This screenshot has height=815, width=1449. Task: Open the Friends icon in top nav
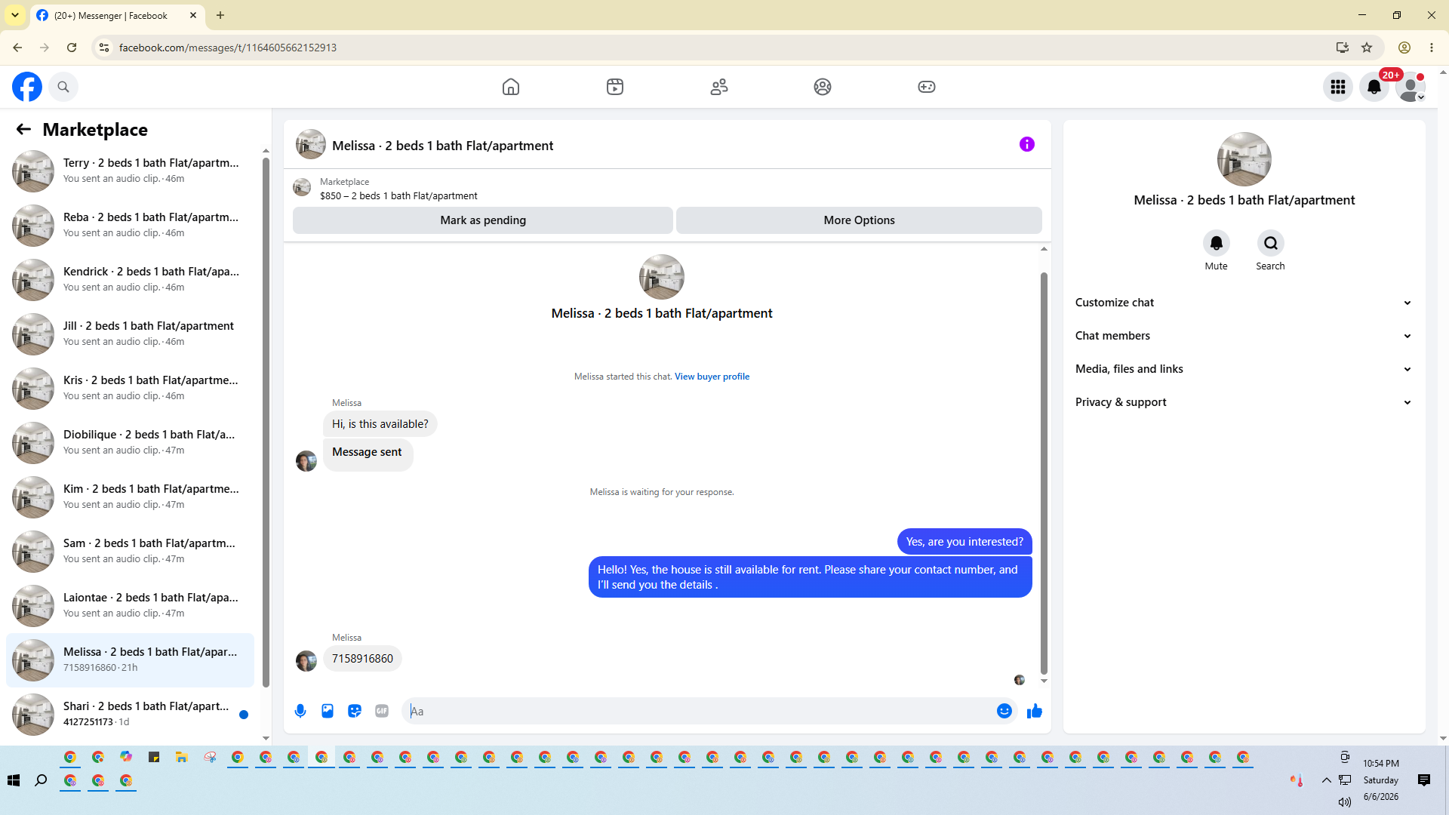(719, 87)
